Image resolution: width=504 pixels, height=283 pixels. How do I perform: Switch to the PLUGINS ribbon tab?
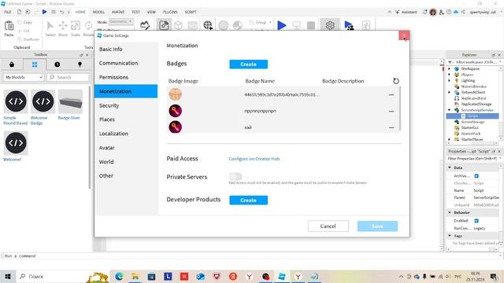click(170, 12)
